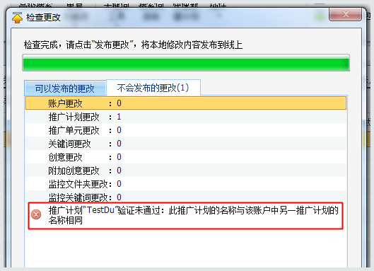Switch to the 可以发布的更改 tab

(65, 88)
